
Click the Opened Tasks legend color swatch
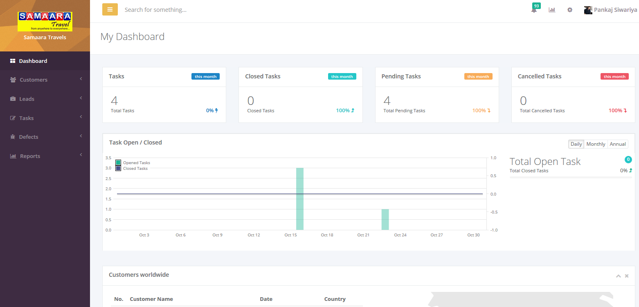pos(118,162)
